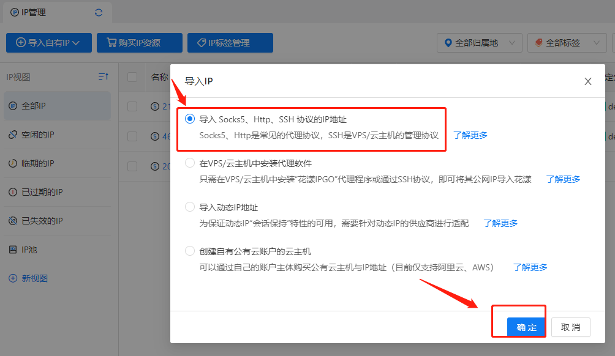Close the 导入IP dialog with X
Viewport: 615px width, 356px height.
coord(587,81)
